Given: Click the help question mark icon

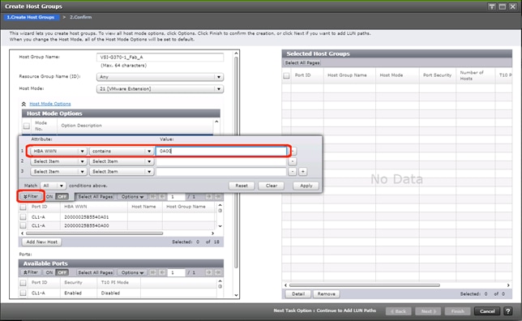Looking at the screenshot, I should pos(507,311).
